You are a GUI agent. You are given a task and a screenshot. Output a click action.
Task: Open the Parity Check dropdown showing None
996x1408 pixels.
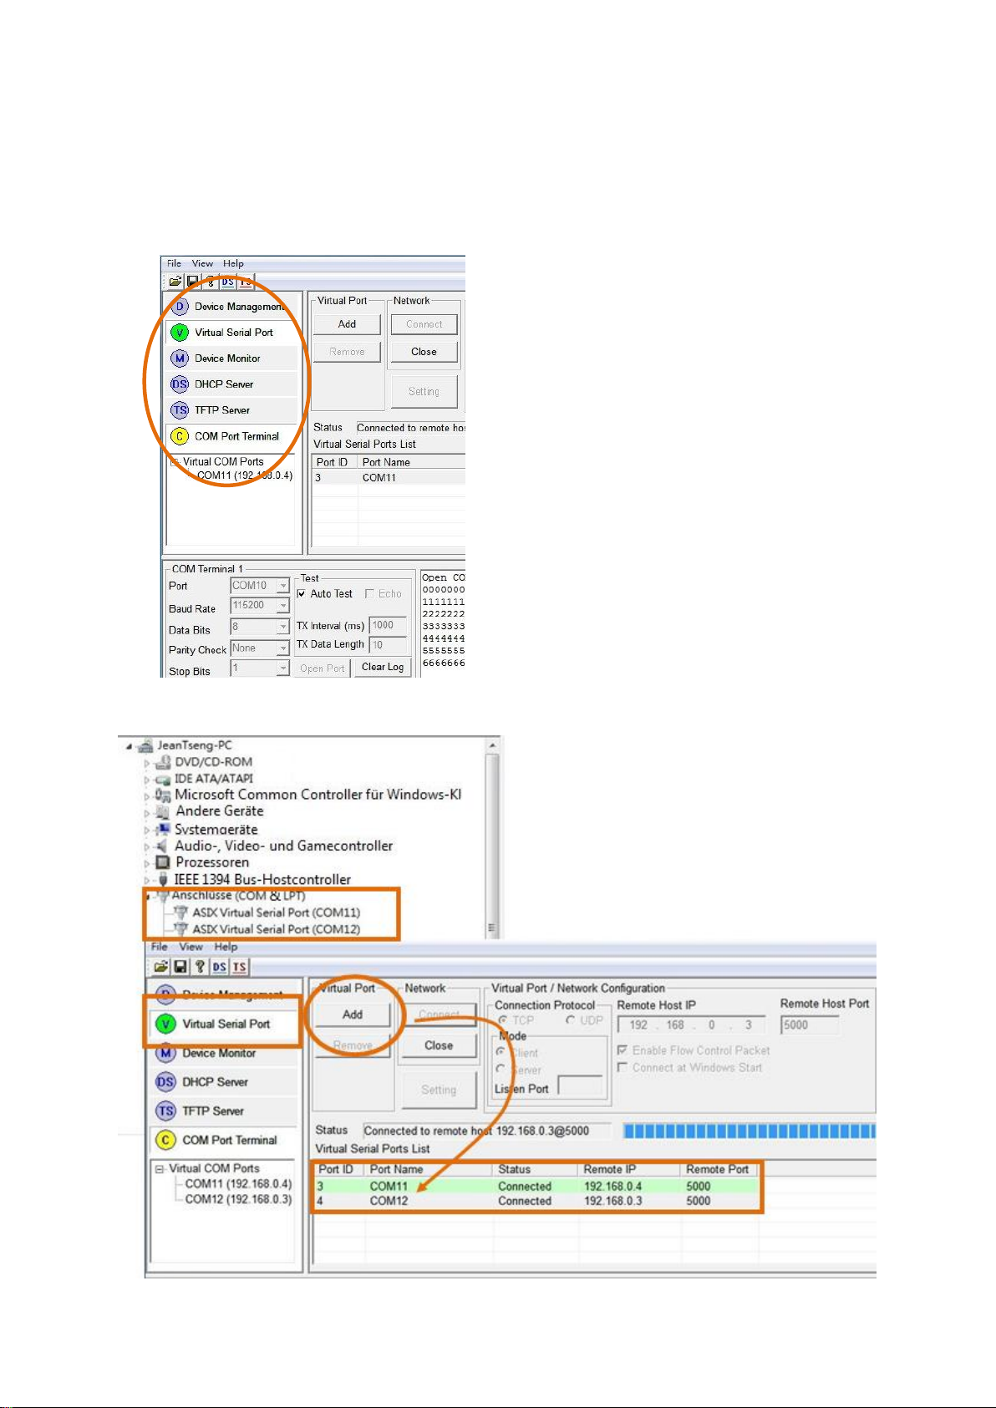283,649
